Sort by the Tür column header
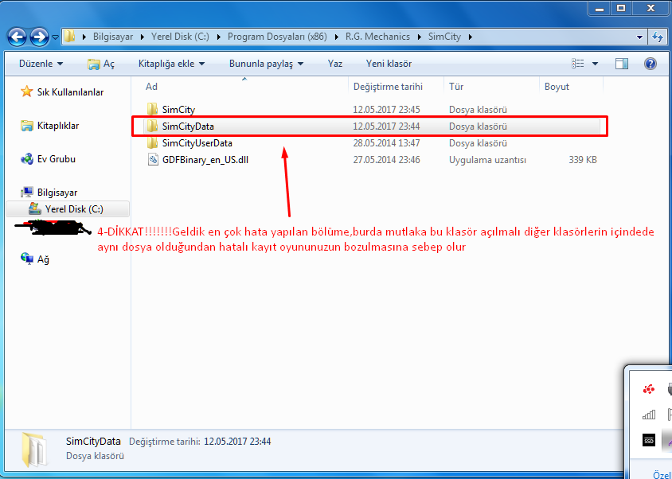The width and height of the screenshot is (672, 479). pos(456,87)
